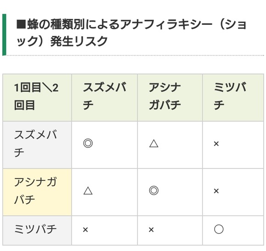Click the triangle in アシナガバチ row, スズメバチ column
This screenshot has width=266, height=251.
point(88,190)
